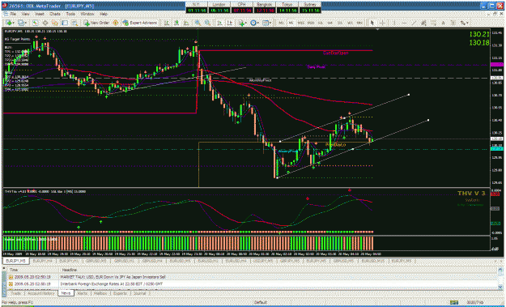506x307 pixels.
Task: Select the Text drawing tool
Action: [x=444, y=23]
